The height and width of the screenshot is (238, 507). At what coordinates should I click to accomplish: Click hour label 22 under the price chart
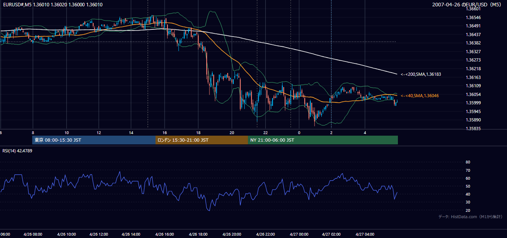pyautogui.click(x=265, y=132)
